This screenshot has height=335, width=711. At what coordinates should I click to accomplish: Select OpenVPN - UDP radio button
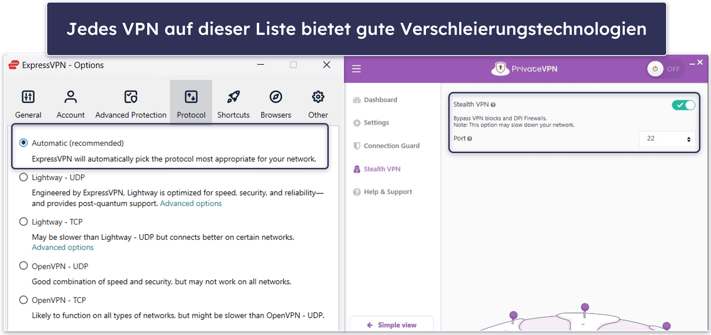tap(23, 266)
